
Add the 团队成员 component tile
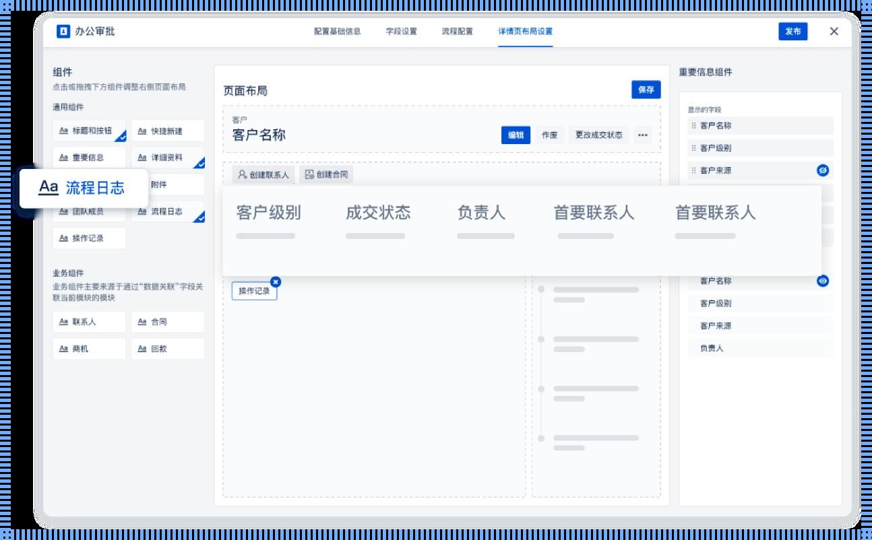tap(89, 211)
